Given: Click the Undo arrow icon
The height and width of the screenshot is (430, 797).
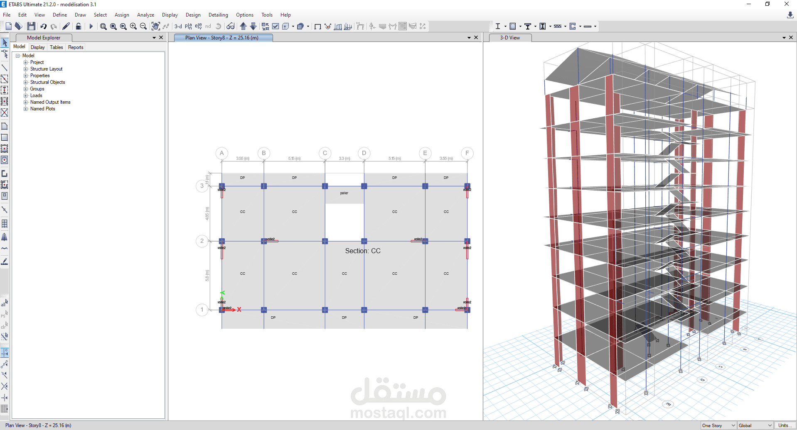Looking at the screenshot, I should pyautogui.click(x=43, y=26).
